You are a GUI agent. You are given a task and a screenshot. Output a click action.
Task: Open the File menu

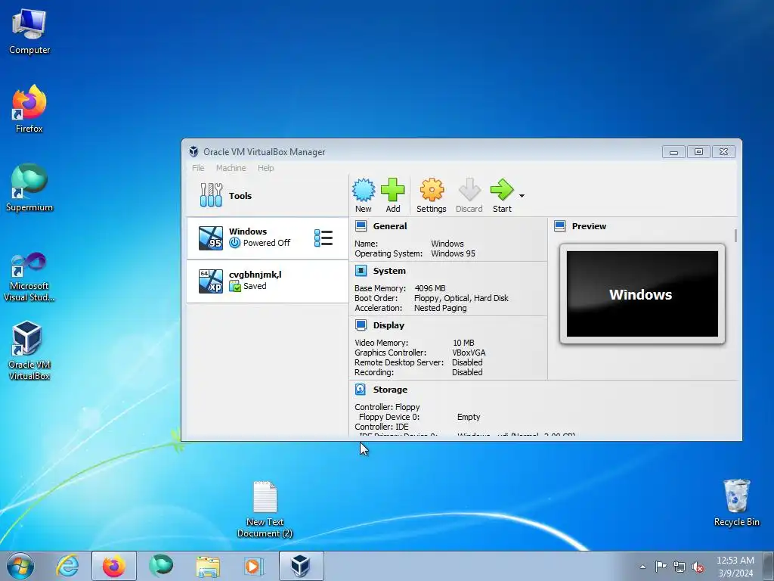pyautogui.click(x=198, y=168)
